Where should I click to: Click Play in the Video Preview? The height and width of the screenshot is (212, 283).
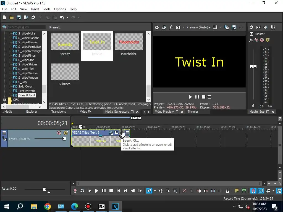point(190,97)
